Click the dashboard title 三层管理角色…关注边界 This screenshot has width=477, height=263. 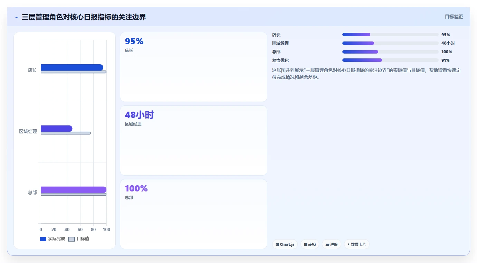(x=84, y=17)
